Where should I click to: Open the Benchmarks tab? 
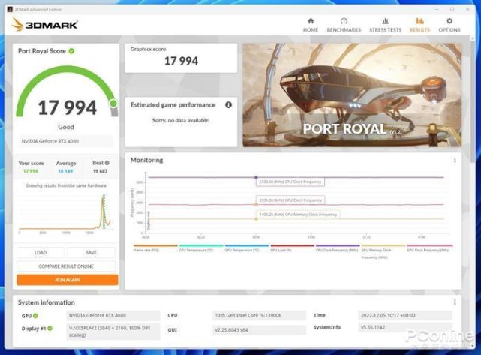344,25
